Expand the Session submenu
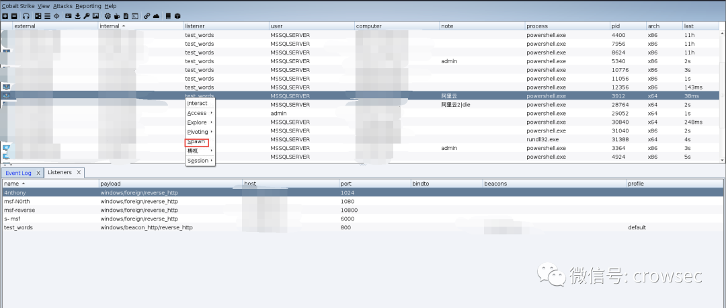The width and height of the screenshot is (726, 308). click(200, 161)
